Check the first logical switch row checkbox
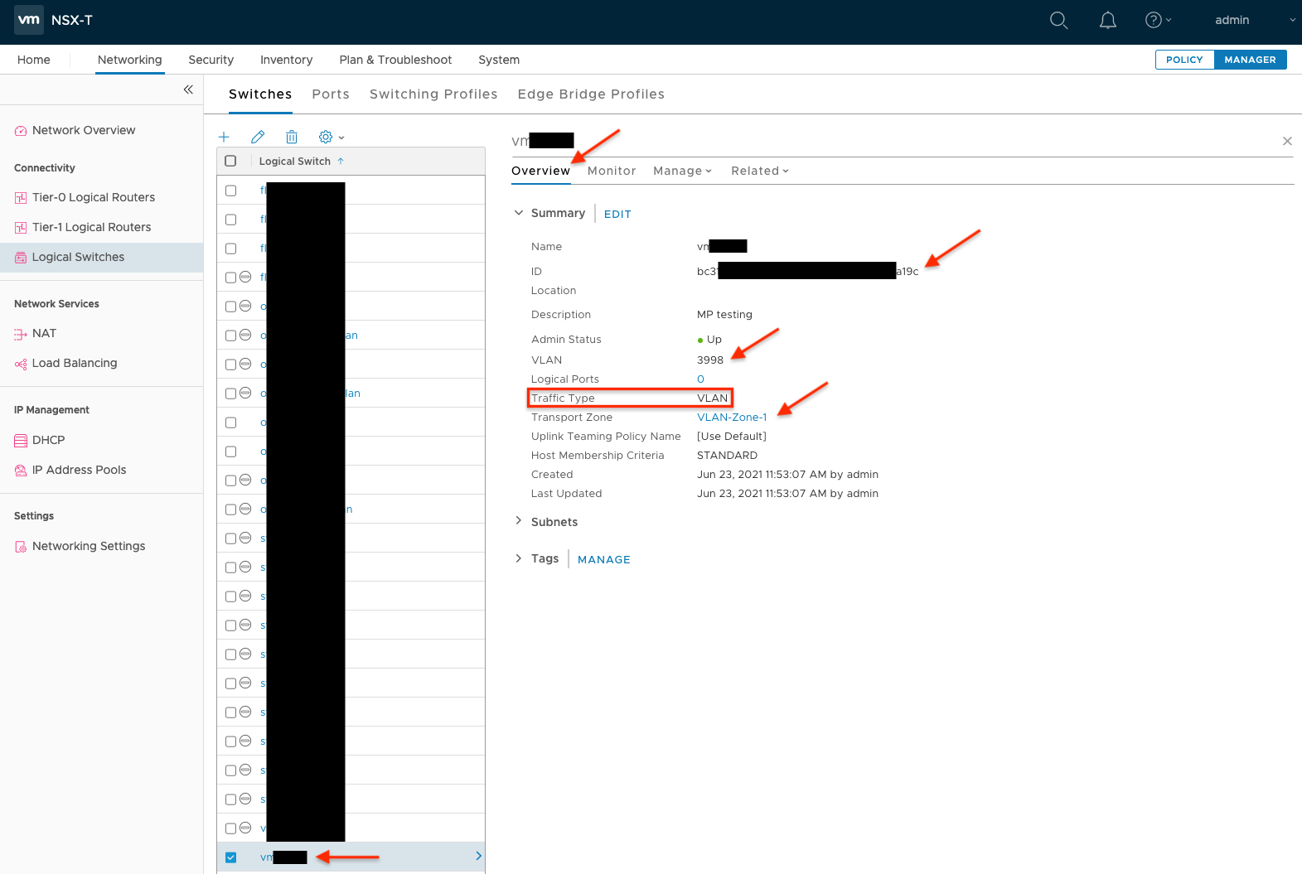The image size is (1302, 874). (231, 191)
